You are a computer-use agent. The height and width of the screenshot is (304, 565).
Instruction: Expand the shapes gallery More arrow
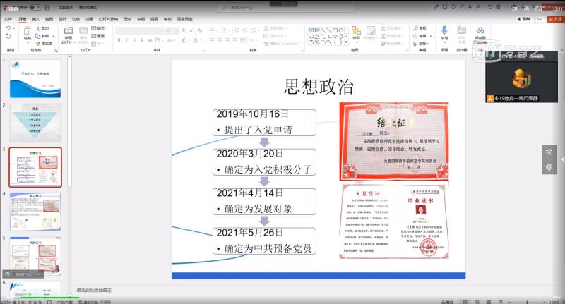click(347, 42)
